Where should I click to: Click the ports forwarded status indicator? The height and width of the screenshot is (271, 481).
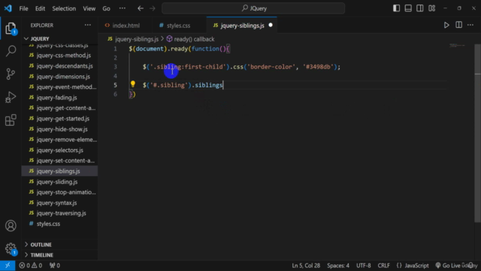pos(55,266)
